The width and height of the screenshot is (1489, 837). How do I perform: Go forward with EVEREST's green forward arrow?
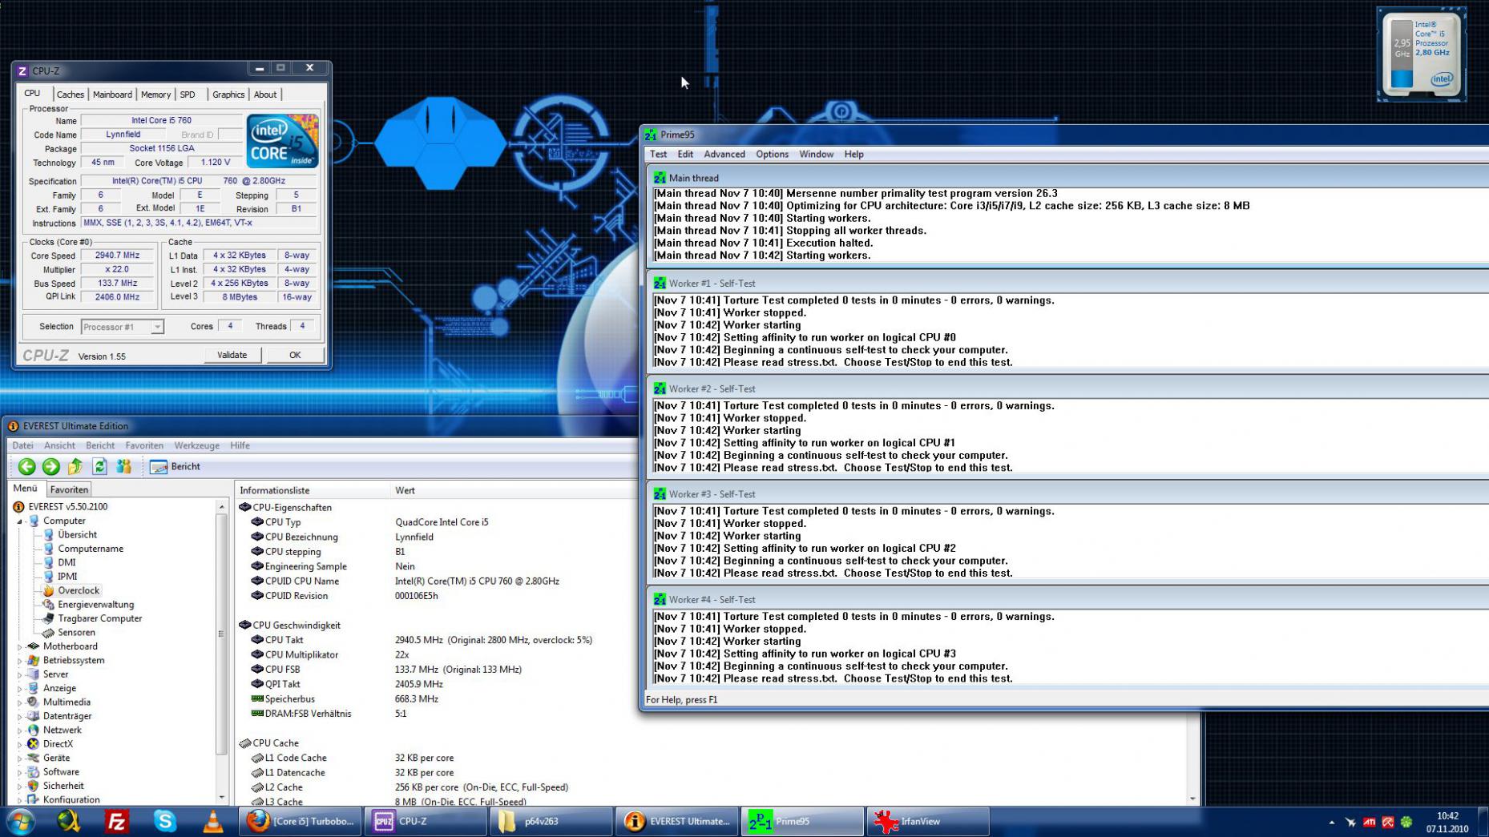pos(51,466)
